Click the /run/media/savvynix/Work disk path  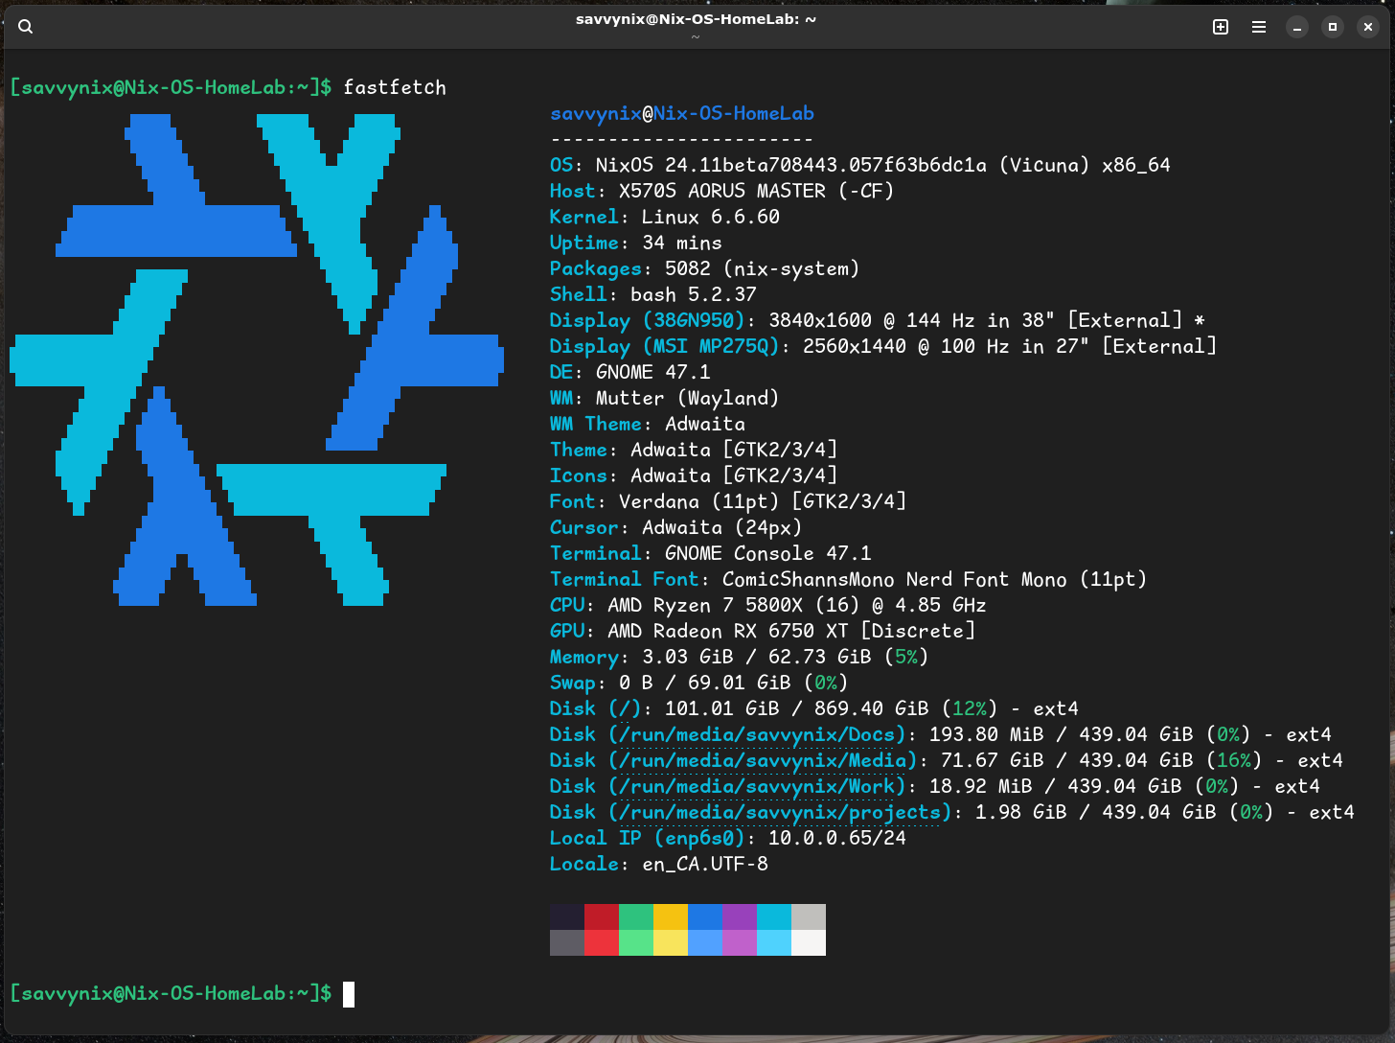[x=757, y=786]
